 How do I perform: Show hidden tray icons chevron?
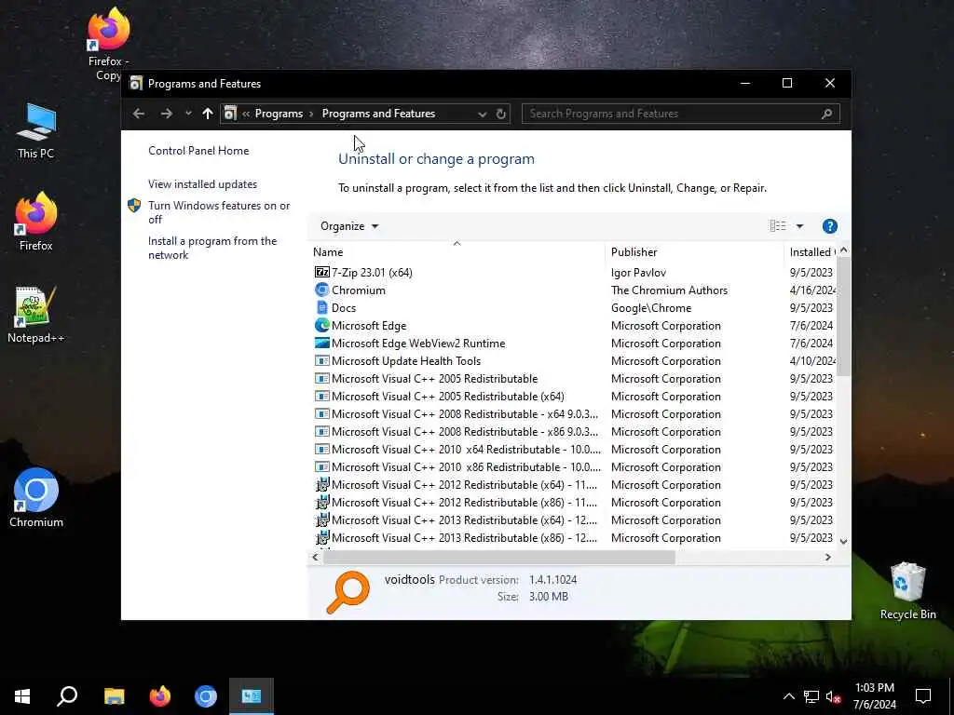point(788,696)
